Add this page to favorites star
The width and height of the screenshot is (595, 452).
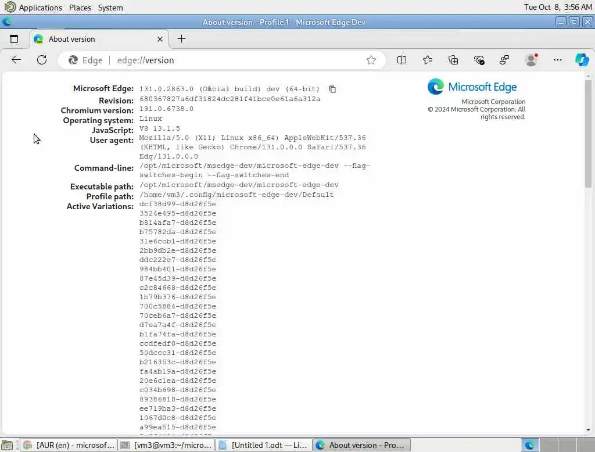371,60
